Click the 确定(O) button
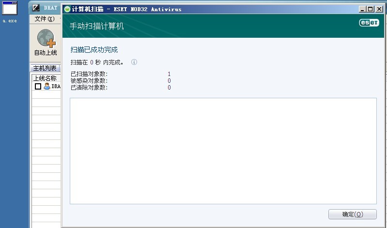The width and height of the screenshot is (387, 228). pos(353,214)
